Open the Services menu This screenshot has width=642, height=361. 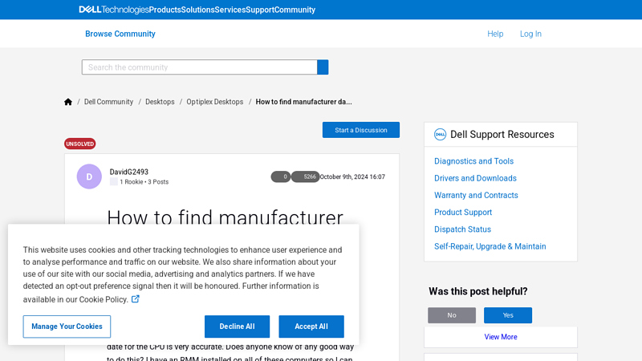point(230,10)
